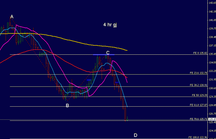Click the FE 50 129.39 level label

[x=199, y=95]
